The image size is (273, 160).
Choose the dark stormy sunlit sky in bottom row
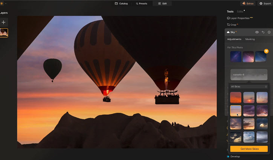[x=236, y=137]
